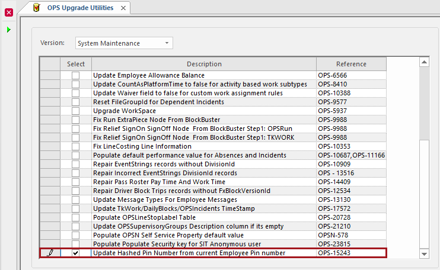440x270 pixels.
Task: Click reference cell OPS-23815
Action: pos(351,244)
